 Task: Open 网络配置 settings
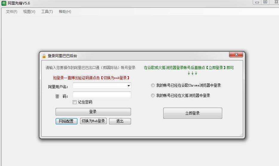click(66, 121)
